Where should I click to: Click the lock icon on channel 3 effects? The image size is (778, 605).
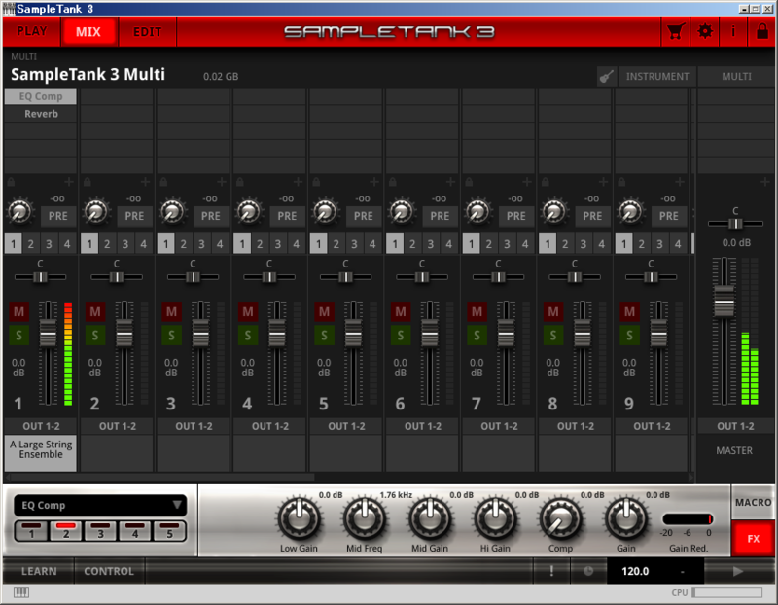163,182
